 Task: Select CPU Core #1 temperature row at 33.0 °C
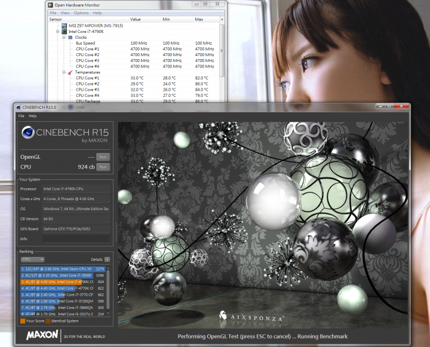[134, 78]
